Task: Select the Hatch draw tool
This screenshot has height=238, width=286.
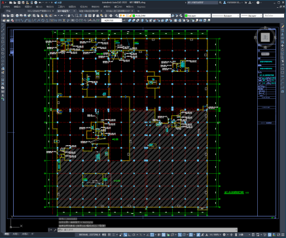Action: pyautogui.click(x=3, y=80)
